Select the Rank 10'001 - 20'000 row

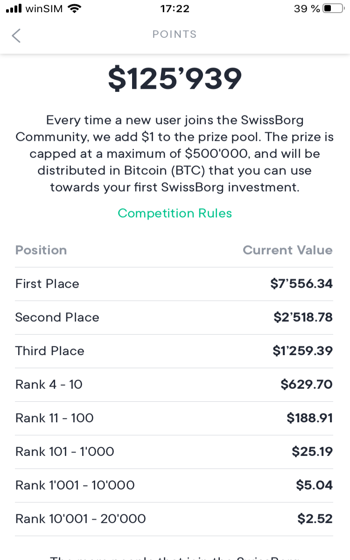coord(174,519)
